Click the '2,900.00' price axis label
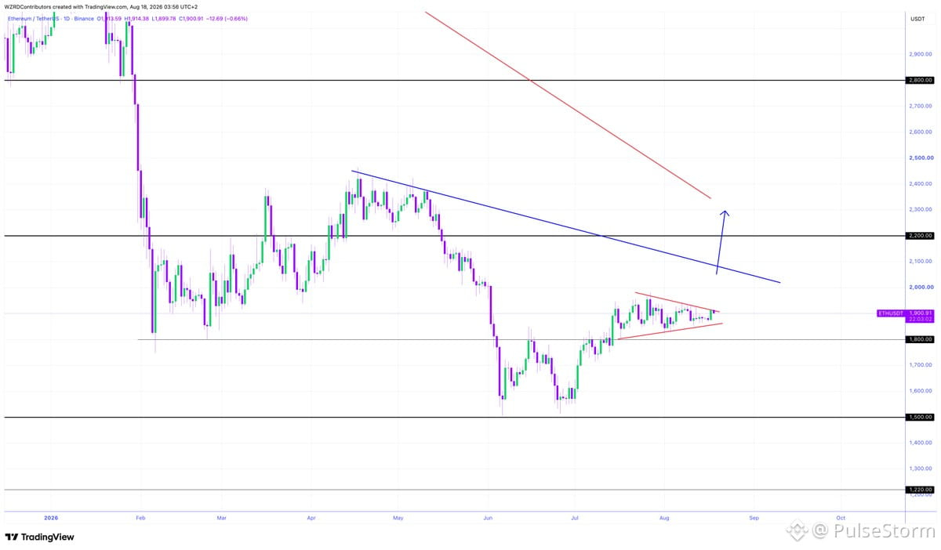This screenshot has width=941, height=550. [920, 55]
